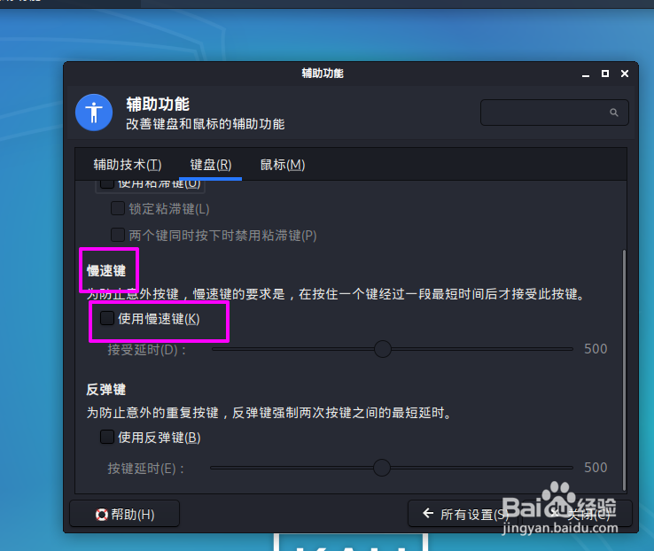
Task: Click the search magnifier icon
Action: tap(613, 113)
